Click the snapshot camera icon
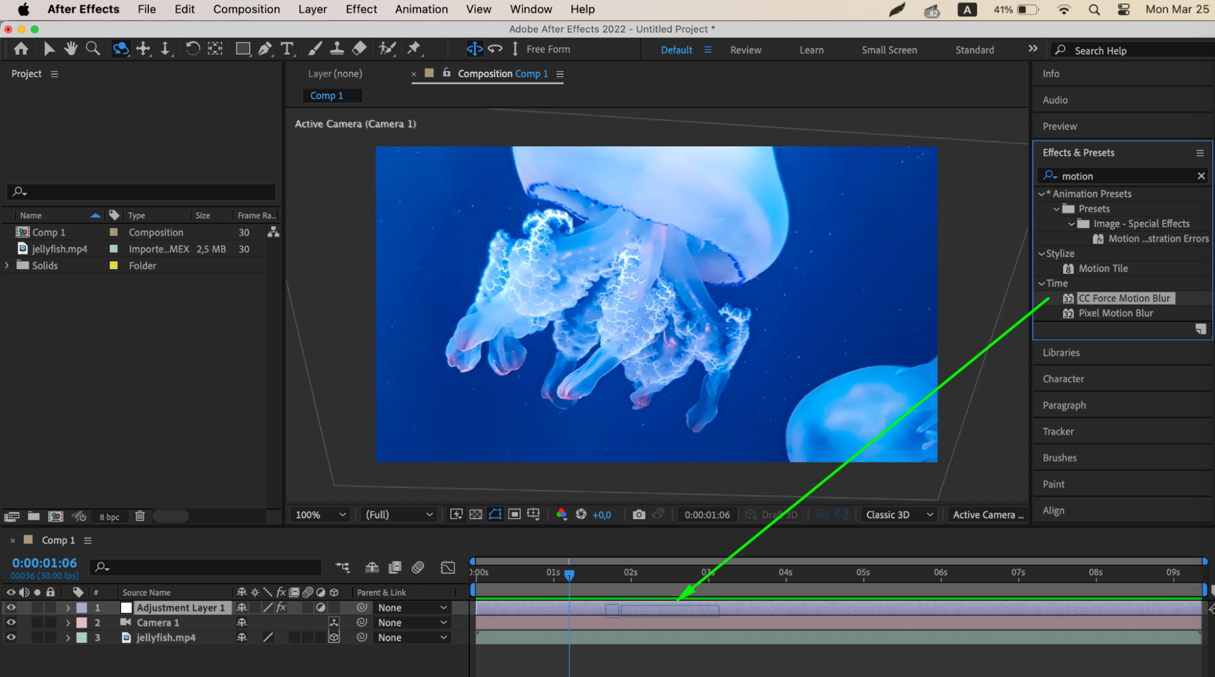This screenshot has width=1215, height=677. (638, 514)
